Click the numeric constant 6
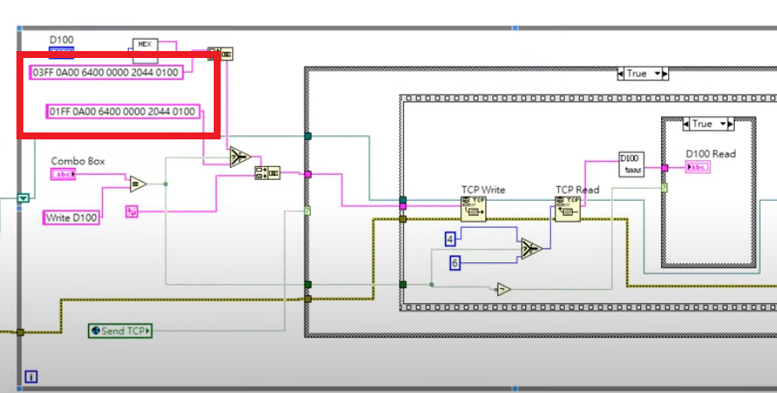The image size is (777, 393). pyautogui.click(x=454, y=263)
